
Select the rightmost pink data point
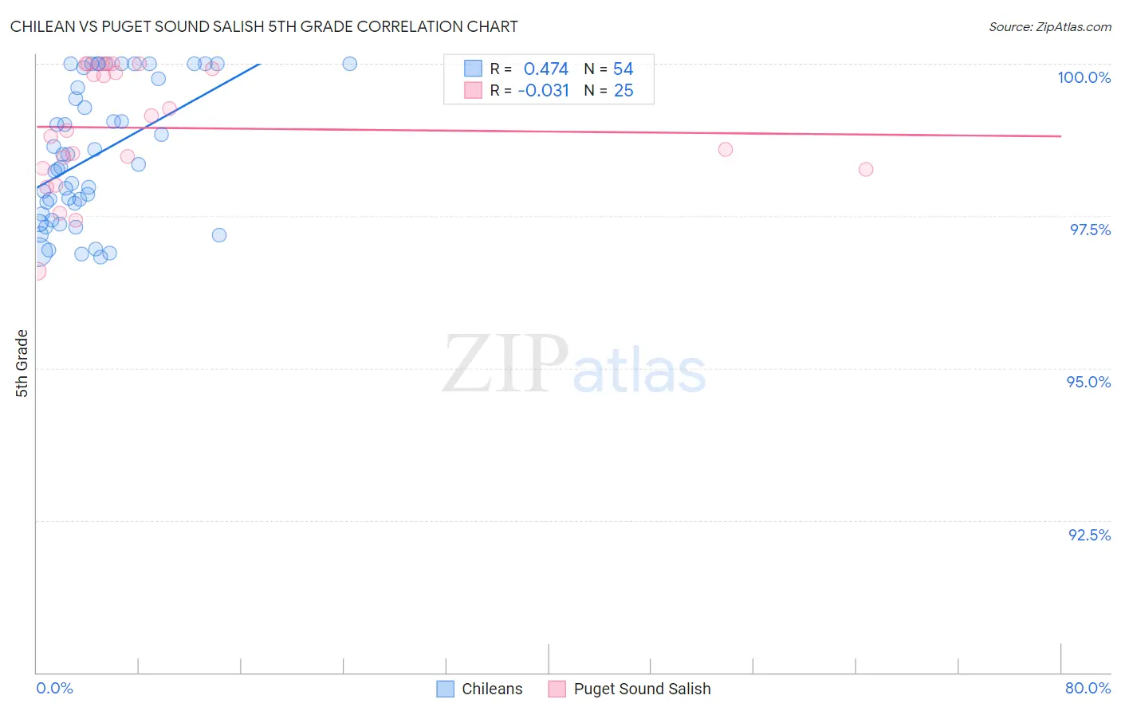[866, 169]
